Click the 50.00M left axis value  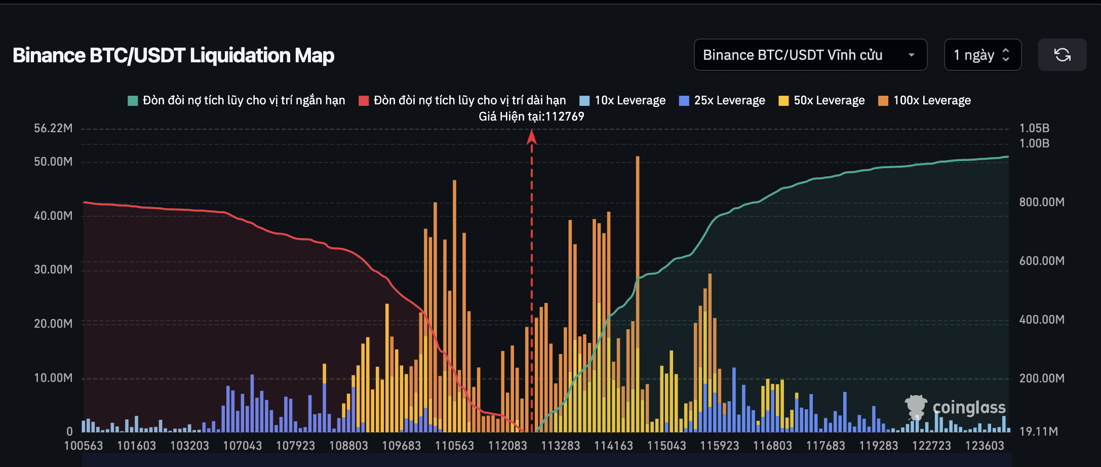pyautogui.click(x=53, y=162)
